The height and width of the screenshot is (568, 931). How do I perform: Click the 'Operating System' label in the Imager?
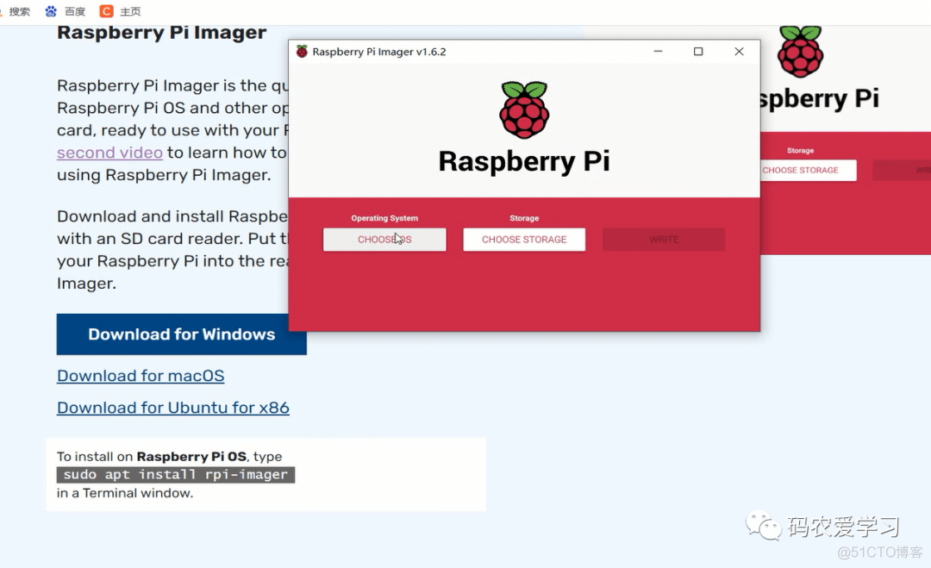(x=384, y=218)
